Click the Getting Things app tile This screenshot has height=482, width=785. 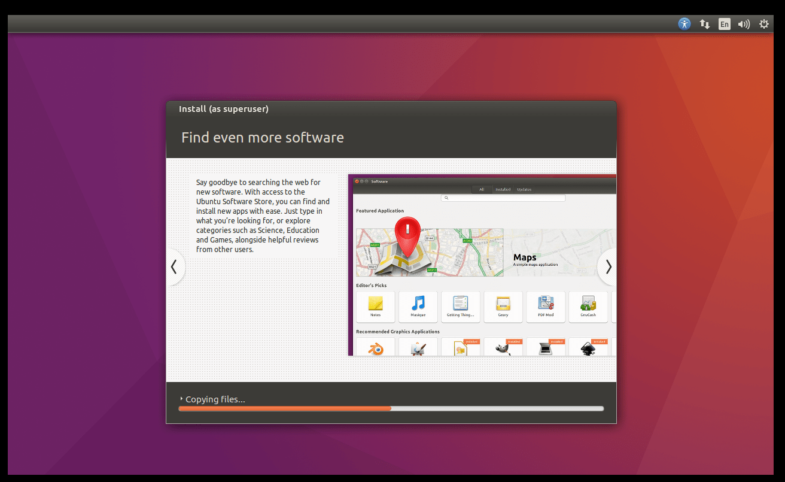[x=461, y=307]
